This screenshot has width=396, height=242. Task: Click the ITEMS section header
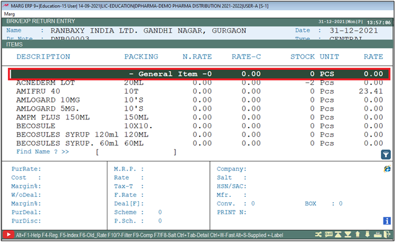14,45
